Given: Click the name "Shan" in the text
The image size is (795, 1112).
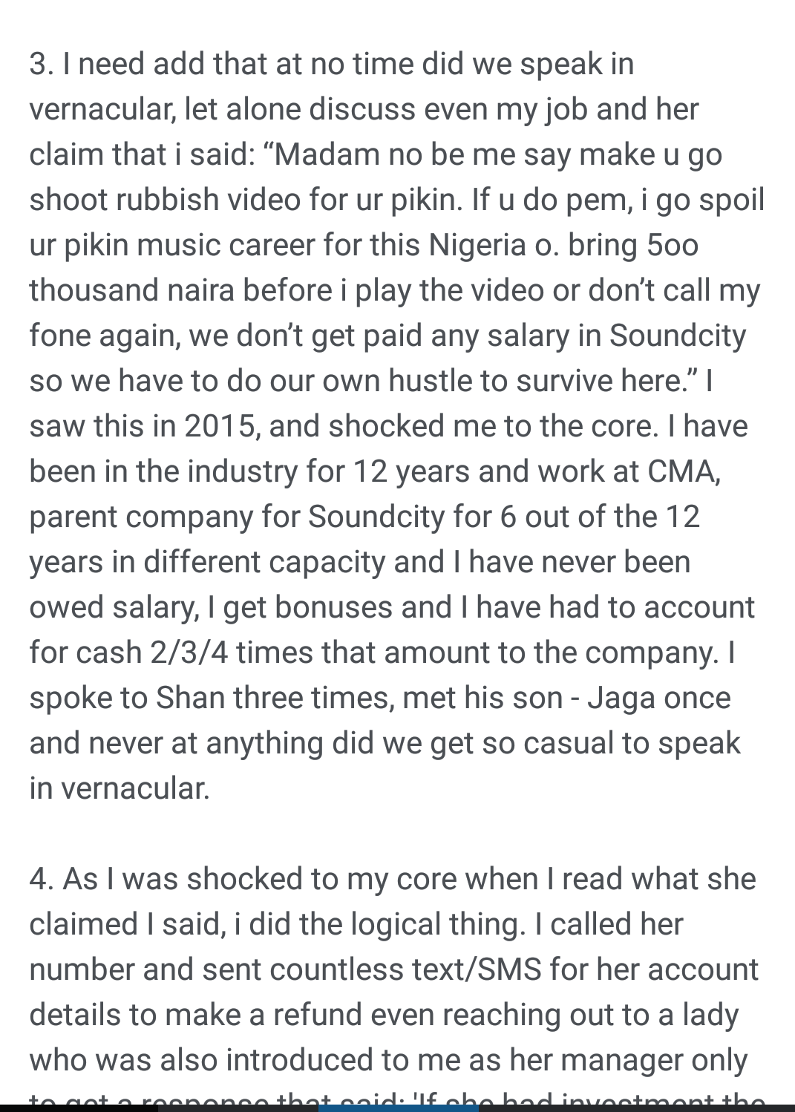Looking at the screenshot, I should point(189,699).
